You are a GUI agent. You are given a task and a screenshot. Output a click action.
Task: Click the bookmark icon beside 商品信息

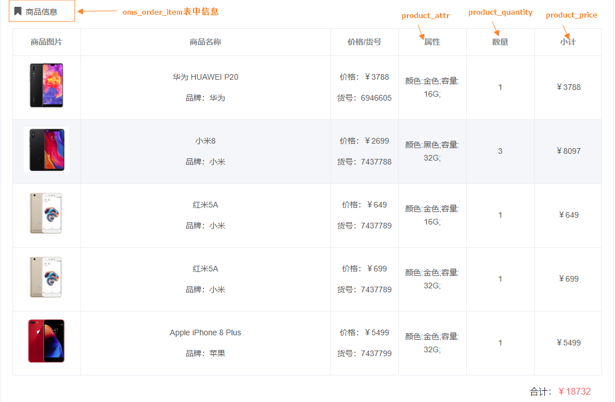pos(18,11)
